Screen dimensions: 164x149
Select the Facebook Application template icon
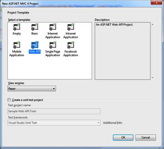coord(71,45)
